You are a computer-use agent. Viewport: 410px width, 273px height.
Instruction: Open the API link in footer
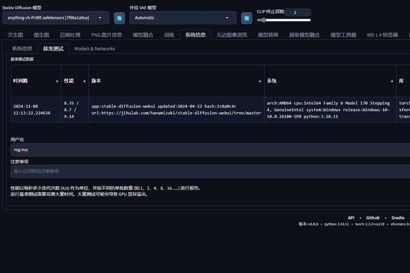351,217
